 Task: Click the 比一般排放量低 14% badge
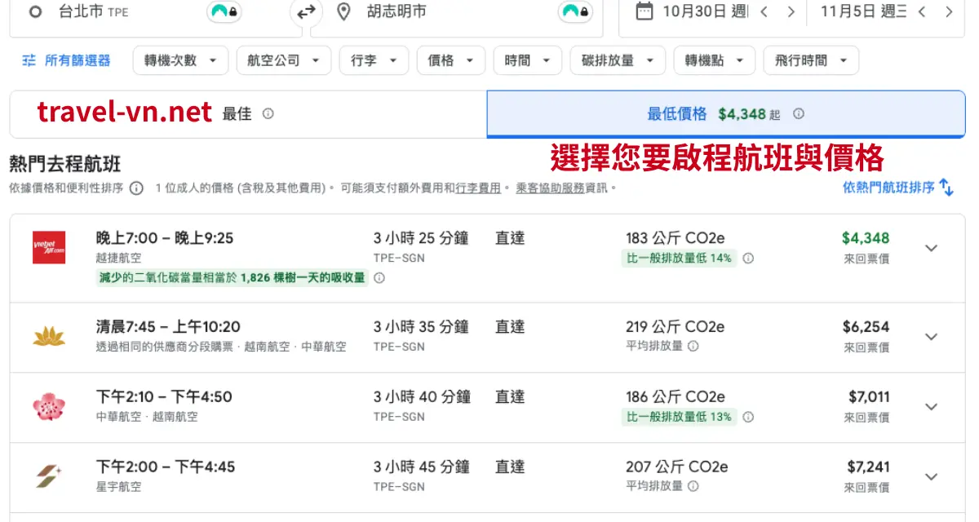click(679, 259)
